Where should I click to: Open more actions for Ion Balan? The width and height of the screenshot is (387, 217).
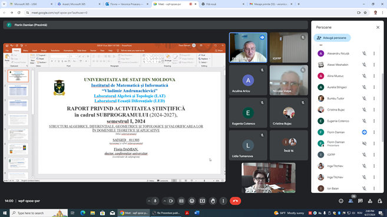click(x=374, y=188)
